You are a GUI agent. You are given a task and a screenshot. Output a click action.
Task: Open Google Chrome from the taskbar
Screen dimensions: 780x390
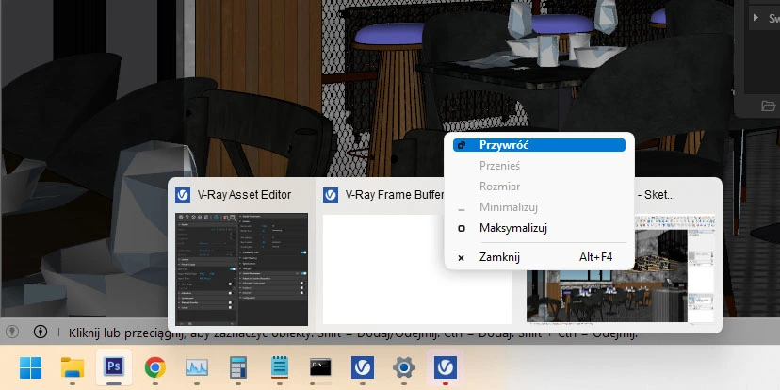pyautogui.click(x=155, y=367)
